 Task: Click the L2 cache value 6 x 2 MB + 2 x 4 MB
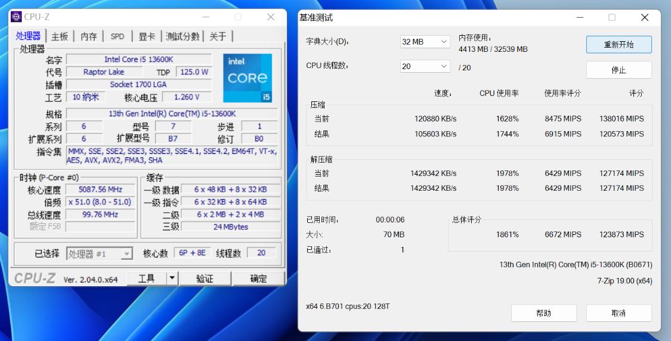click(x=231, y=215)
